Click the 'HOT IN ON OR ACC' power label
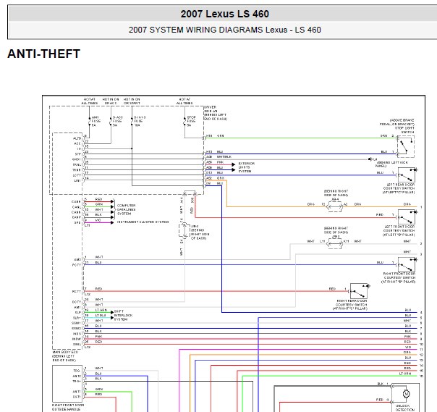 (x=111, y=101)
